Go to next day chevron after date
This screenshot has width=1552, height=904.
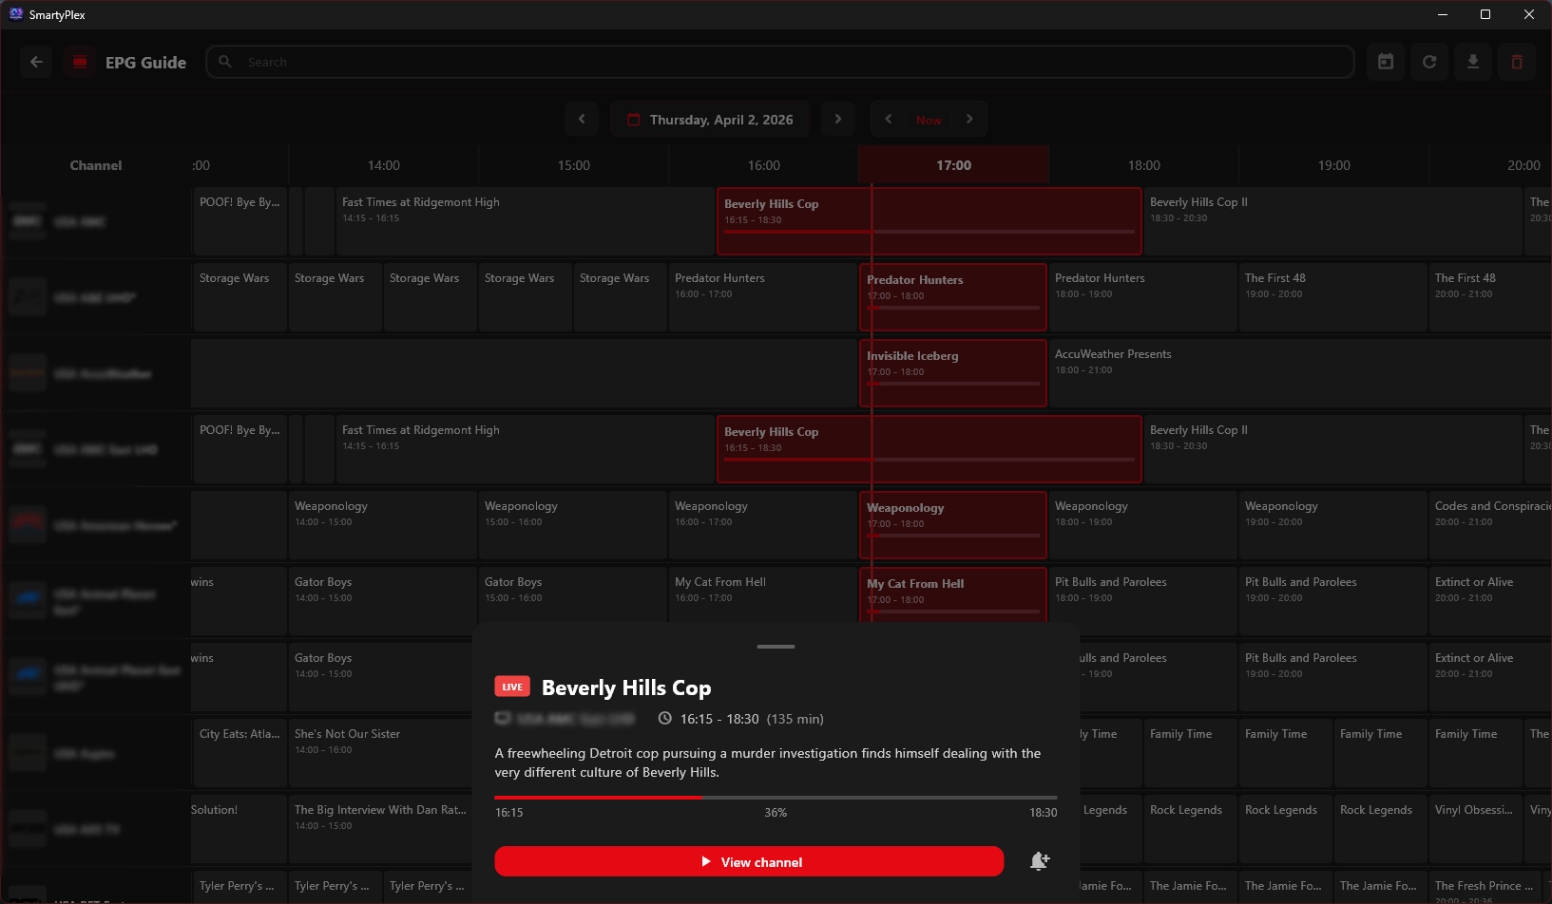837,119
